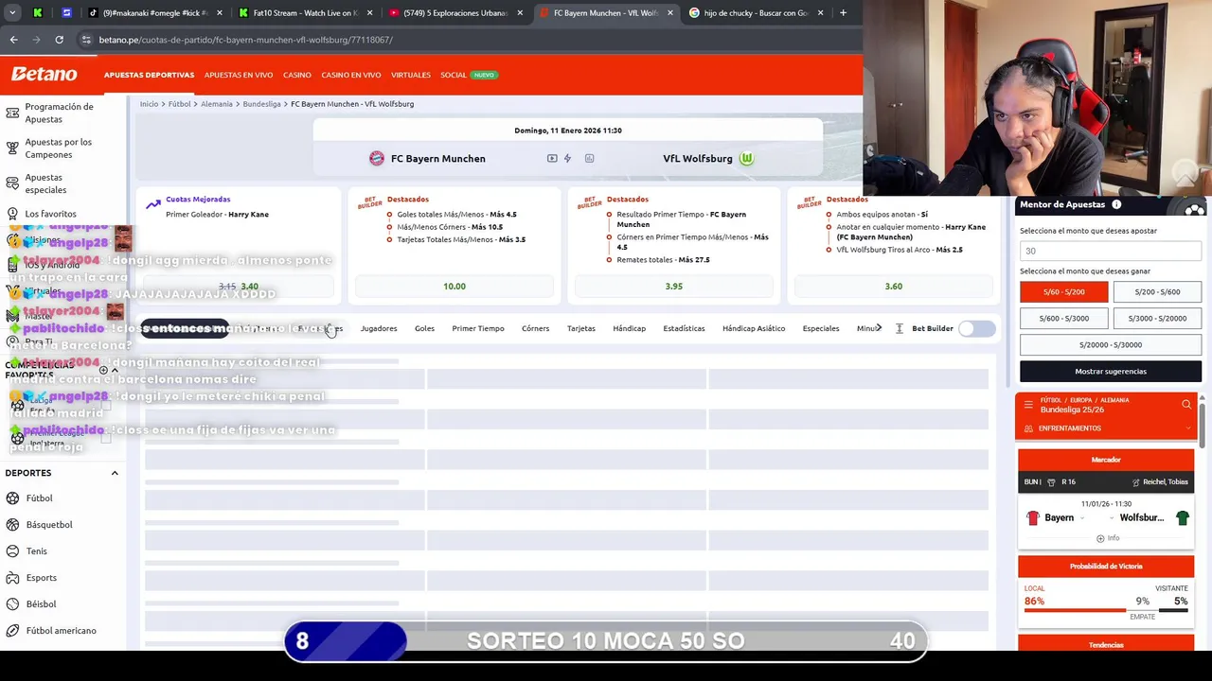Click the site info icon in the address bar
Viewport: 1212px width, 681px height.
coord(86,40)
